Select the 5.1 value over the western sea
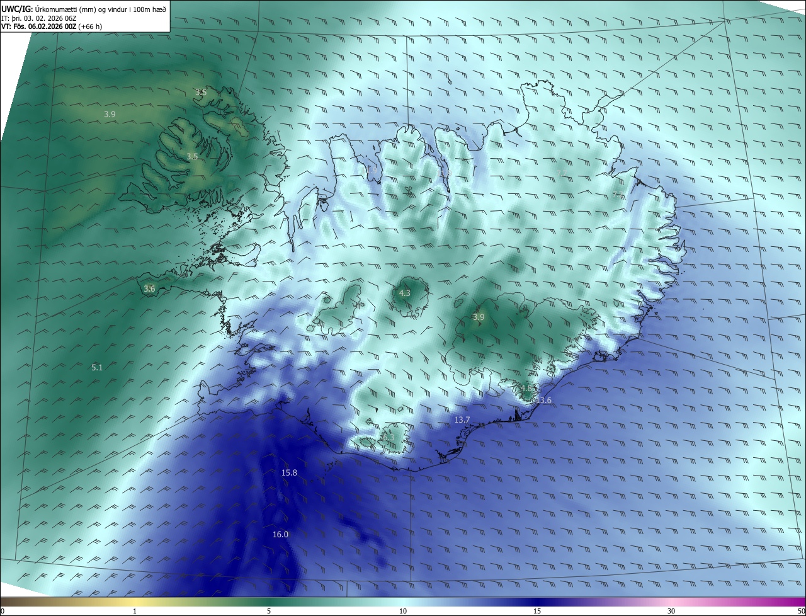Image resolution: width=806 pixels, height=616 pixels. click(x=97, y=367)
